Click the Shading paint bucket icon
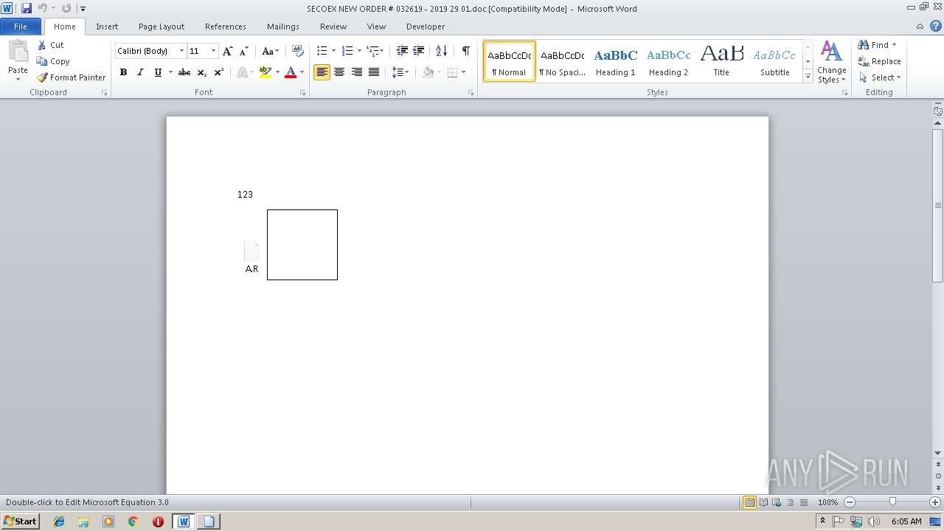The height and width of the screenshot is (531, 944). coord(428,72)
